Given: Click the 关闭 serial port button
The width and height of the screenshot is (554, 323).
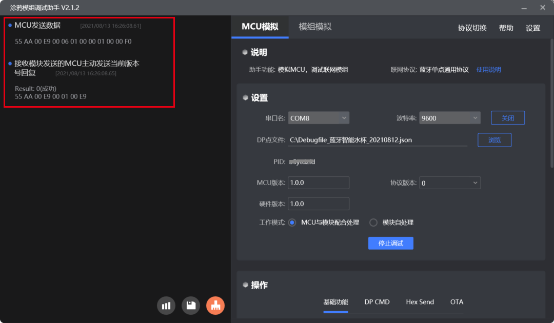Looking at the screenshot, I should [508, 118].
